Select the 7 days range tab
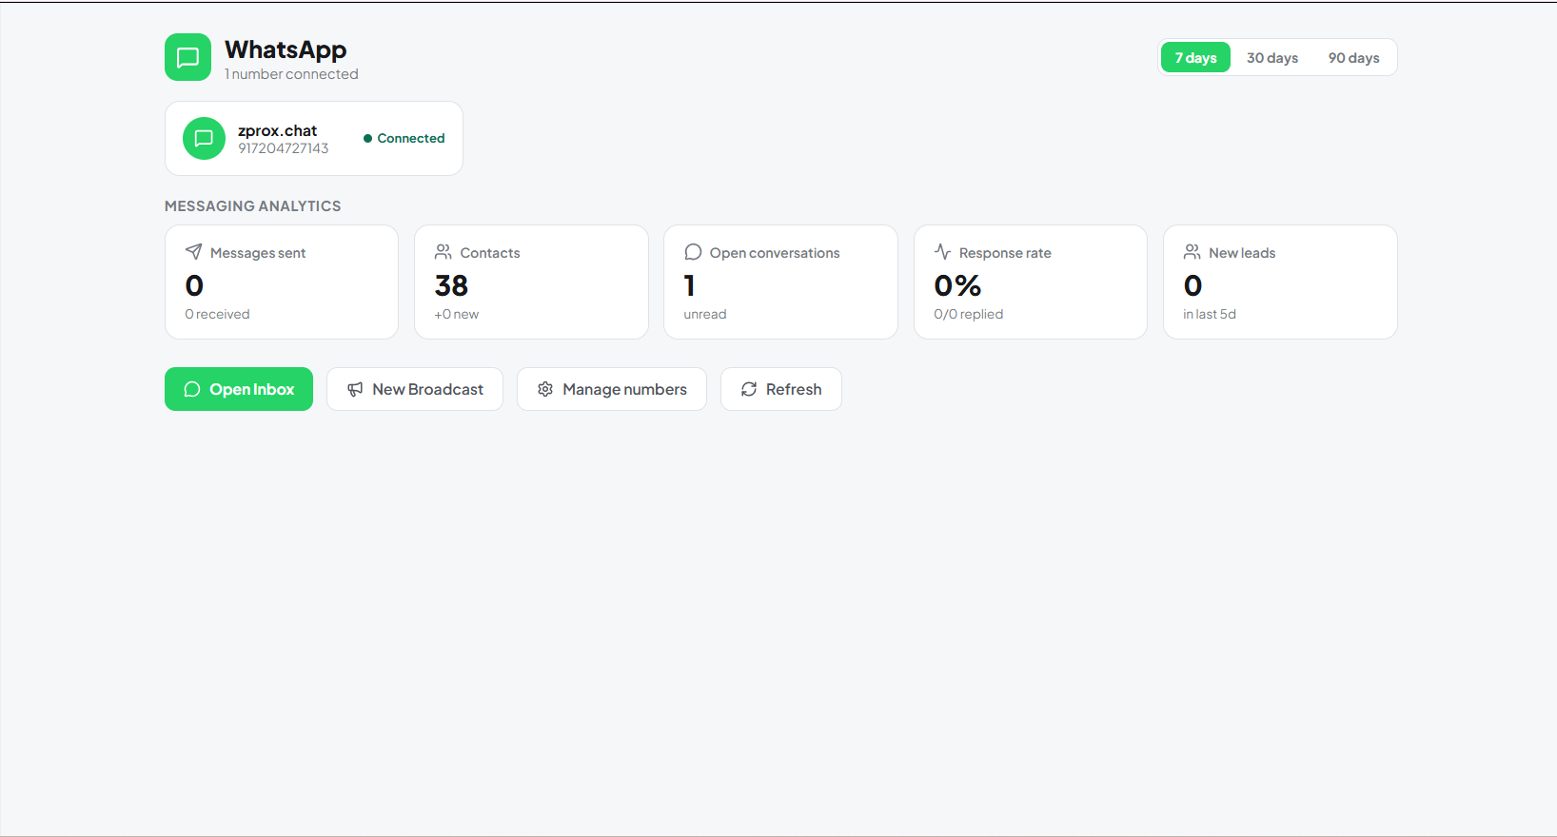This screenshot has height=837, width=1557. click(x=1195, y=57)
